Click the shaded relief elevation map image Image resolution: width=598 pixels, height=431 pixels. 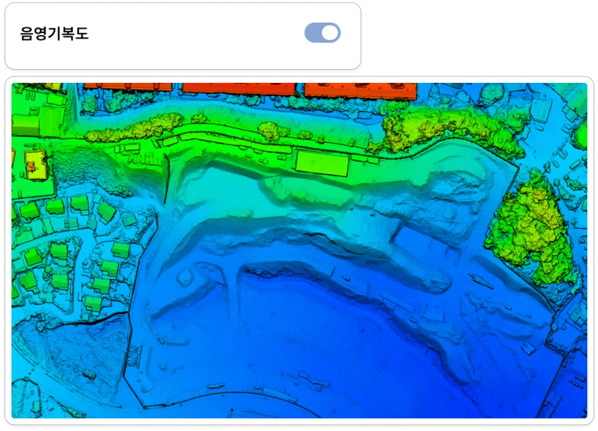point(299,250)
